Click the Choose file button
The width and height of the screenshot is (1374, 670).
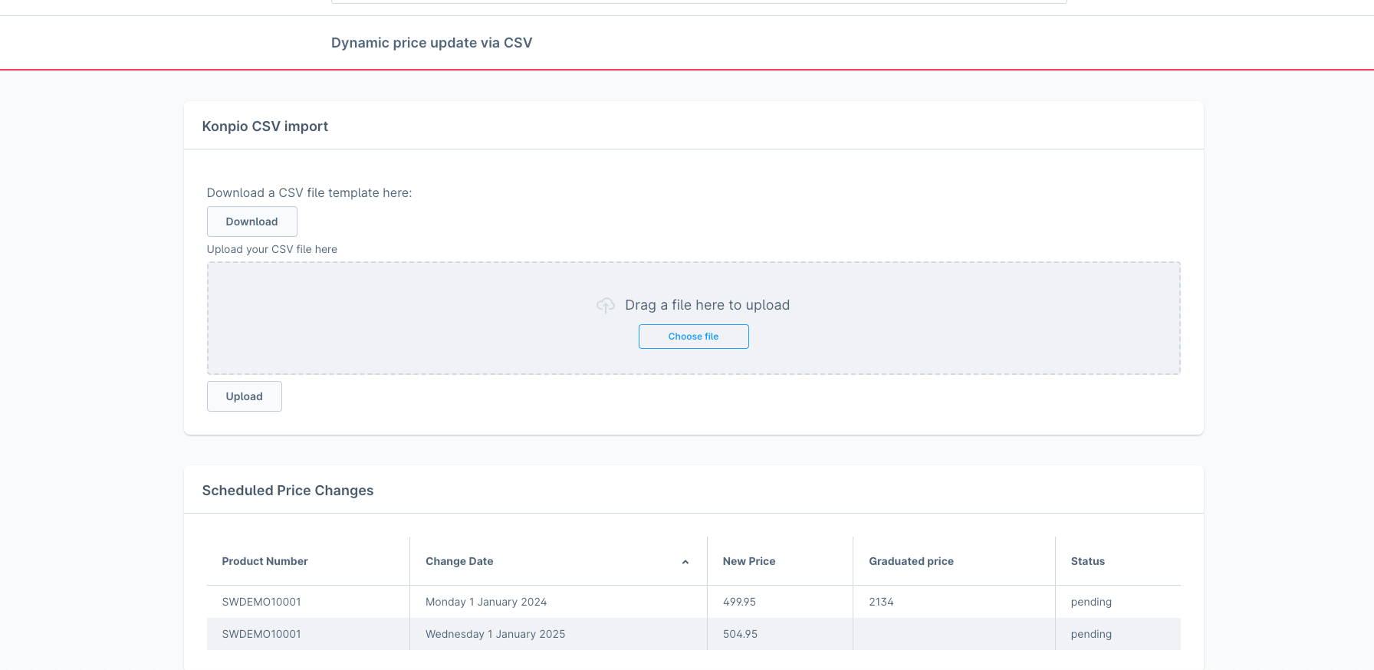(693, 337)
